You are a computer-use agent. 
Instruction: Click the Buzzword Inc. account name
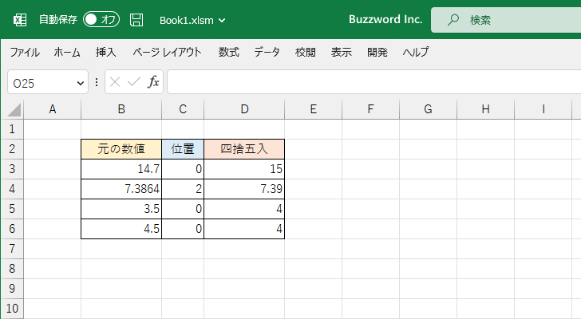385,19
